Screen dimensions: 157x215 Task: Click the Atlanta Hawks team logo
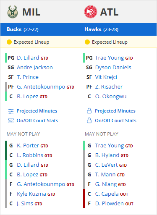point(91,12)
